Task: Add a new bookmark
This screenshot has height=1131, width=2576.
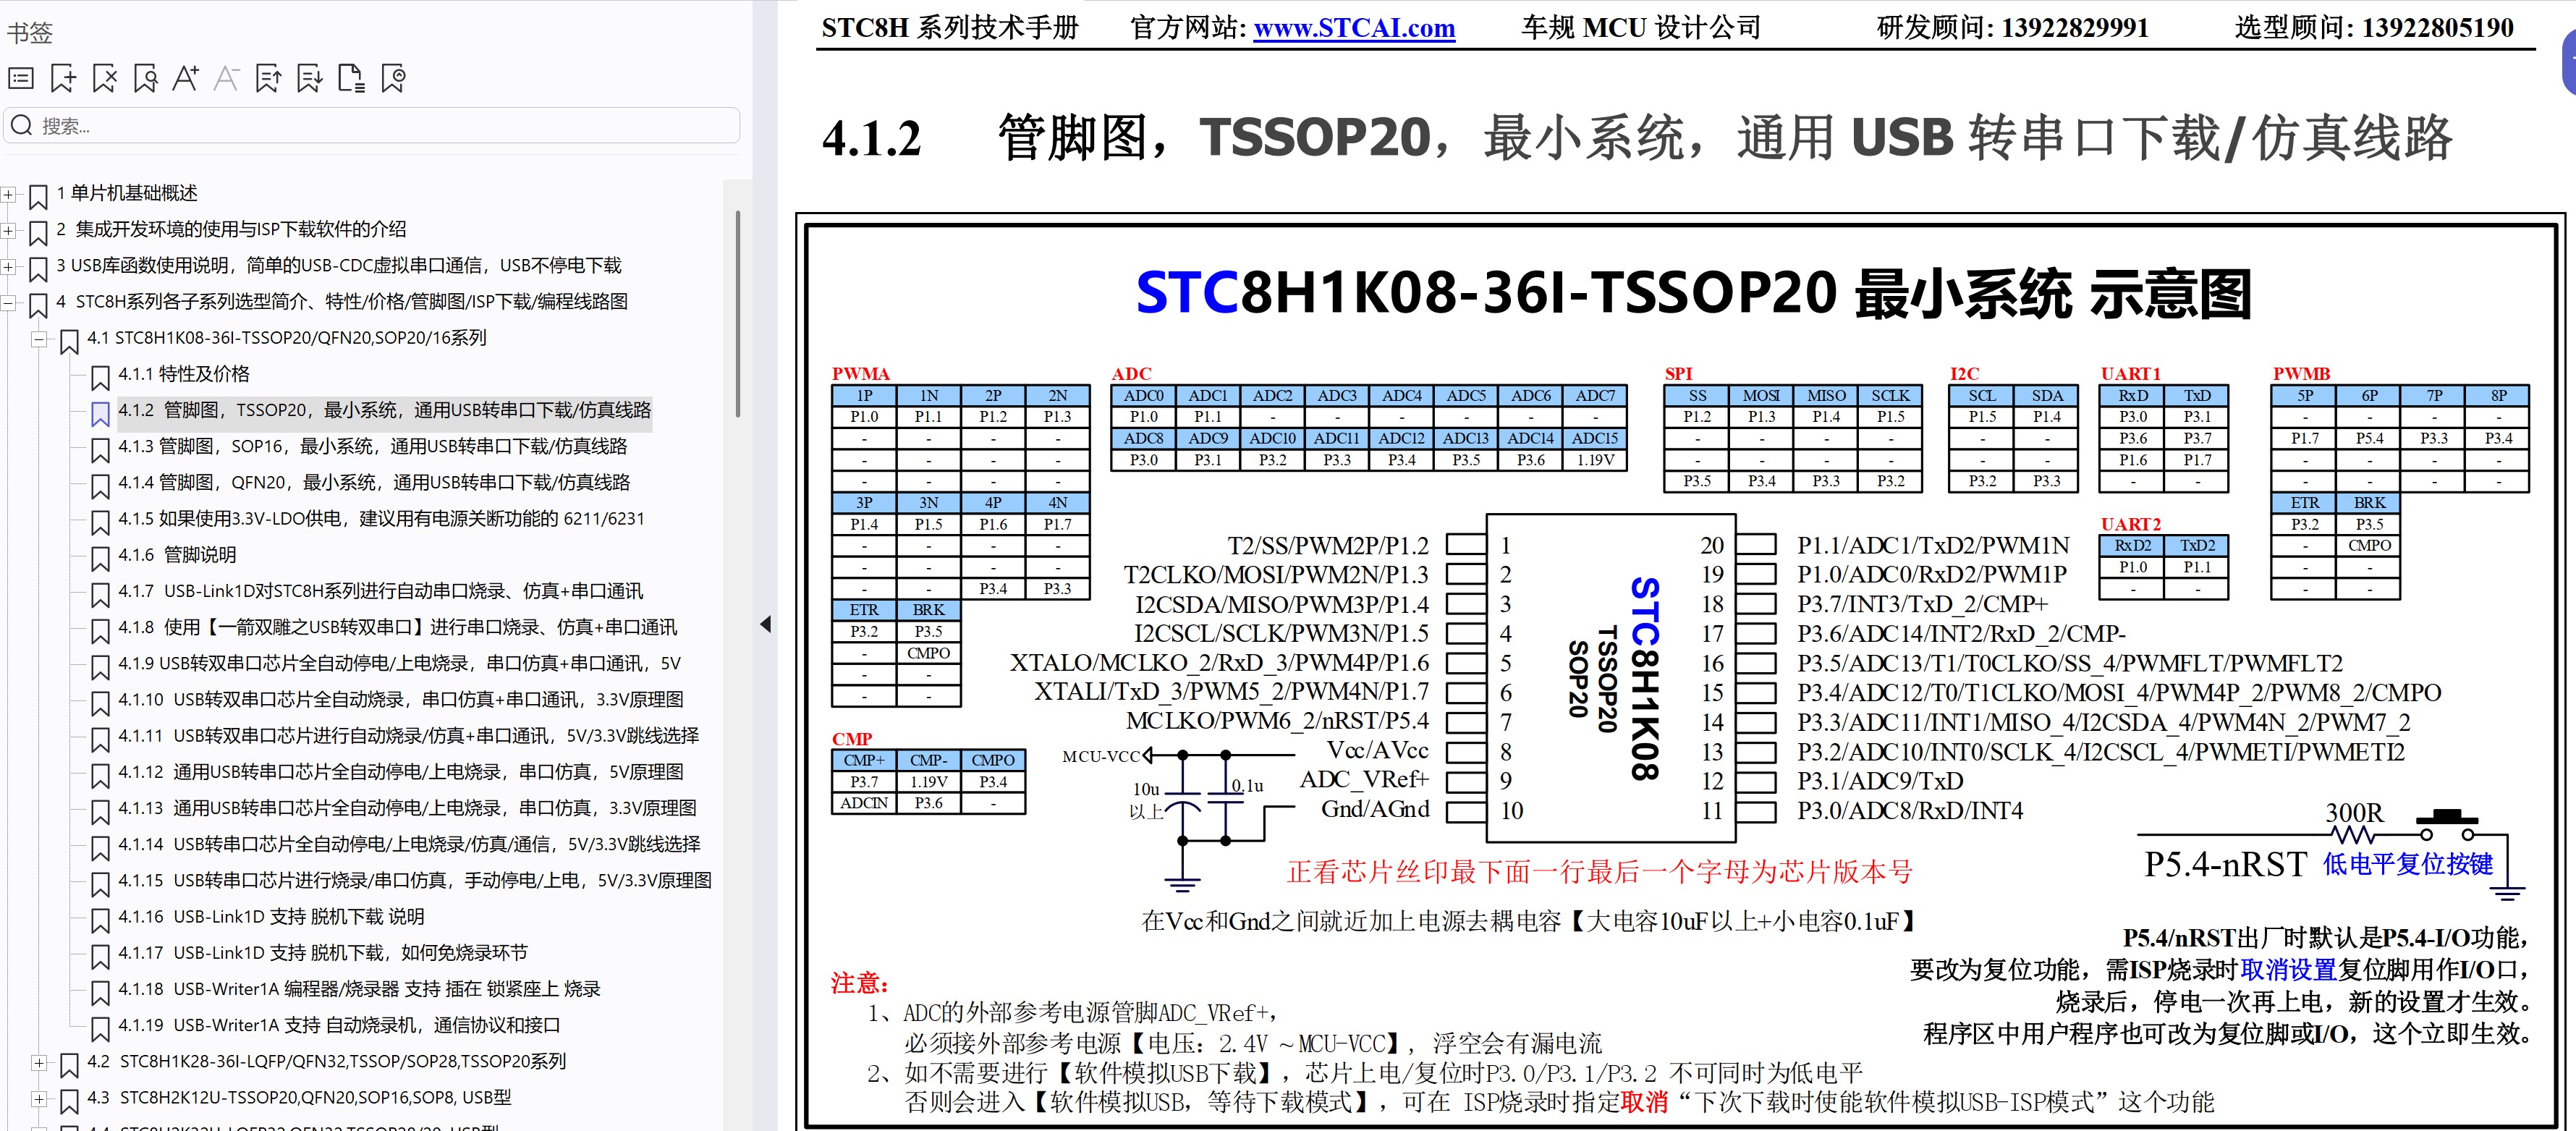Action: [x=63, y=78]
